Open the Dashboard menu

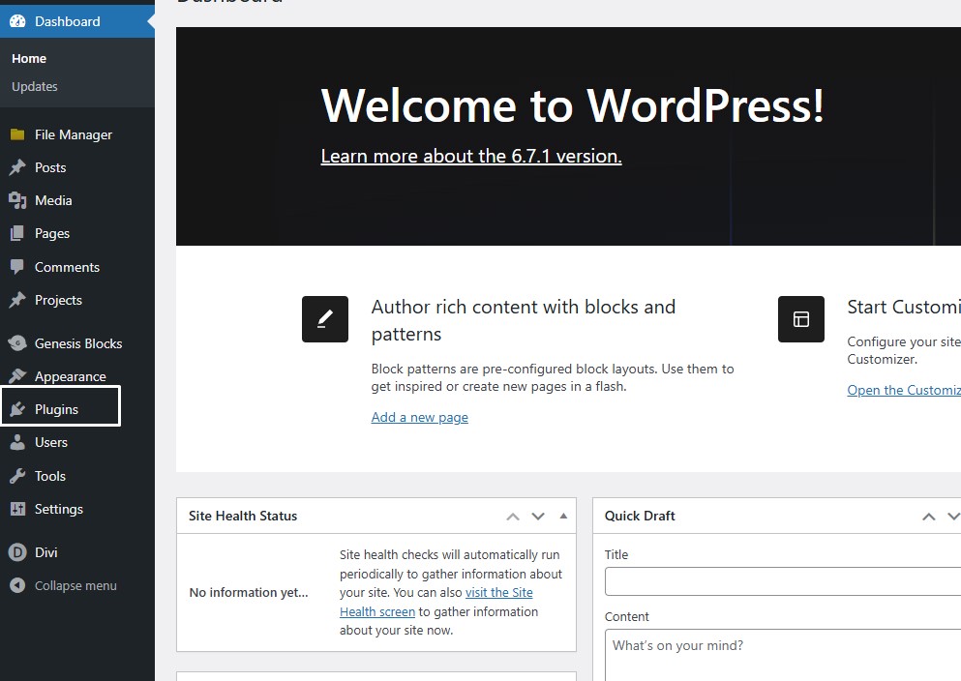tap(77, 21)
